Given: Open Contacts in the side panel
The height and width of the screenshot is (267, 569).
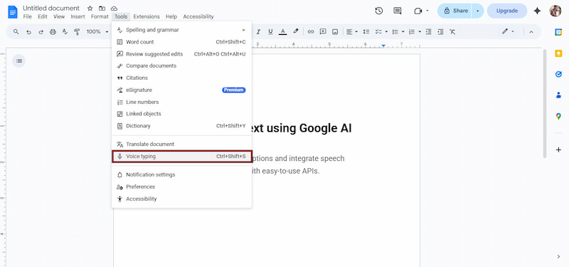Looking at the screenshot, I should point(558,95).
